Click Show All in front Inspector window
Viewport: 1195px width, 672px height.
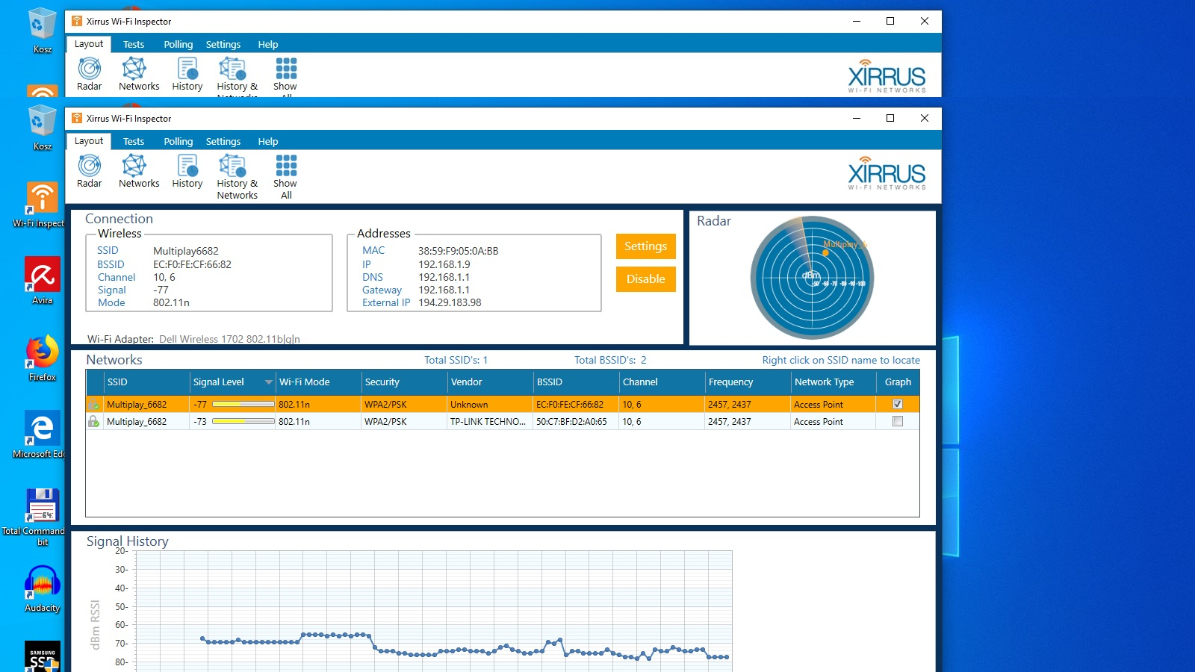[x=285, y=177]
